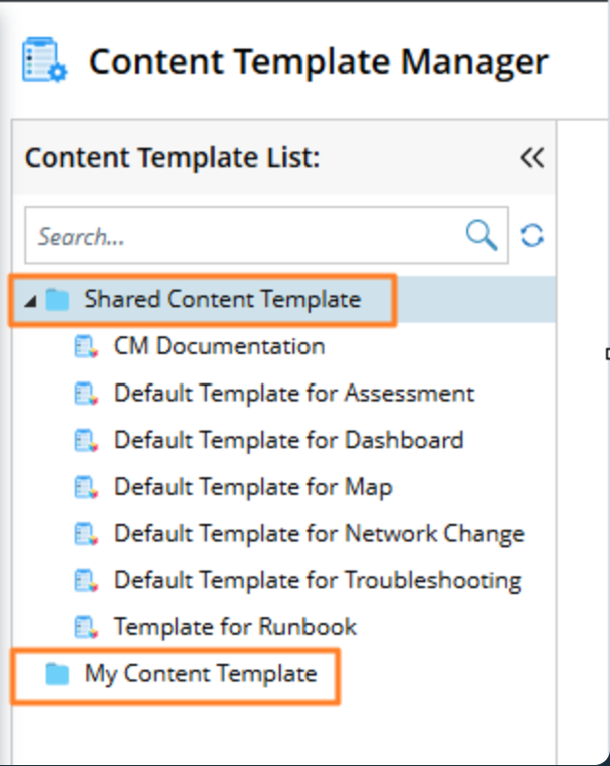The height and width of the screenshot is (766, 610).
Task: Open Default Template for Map
Action: [253, 487]
